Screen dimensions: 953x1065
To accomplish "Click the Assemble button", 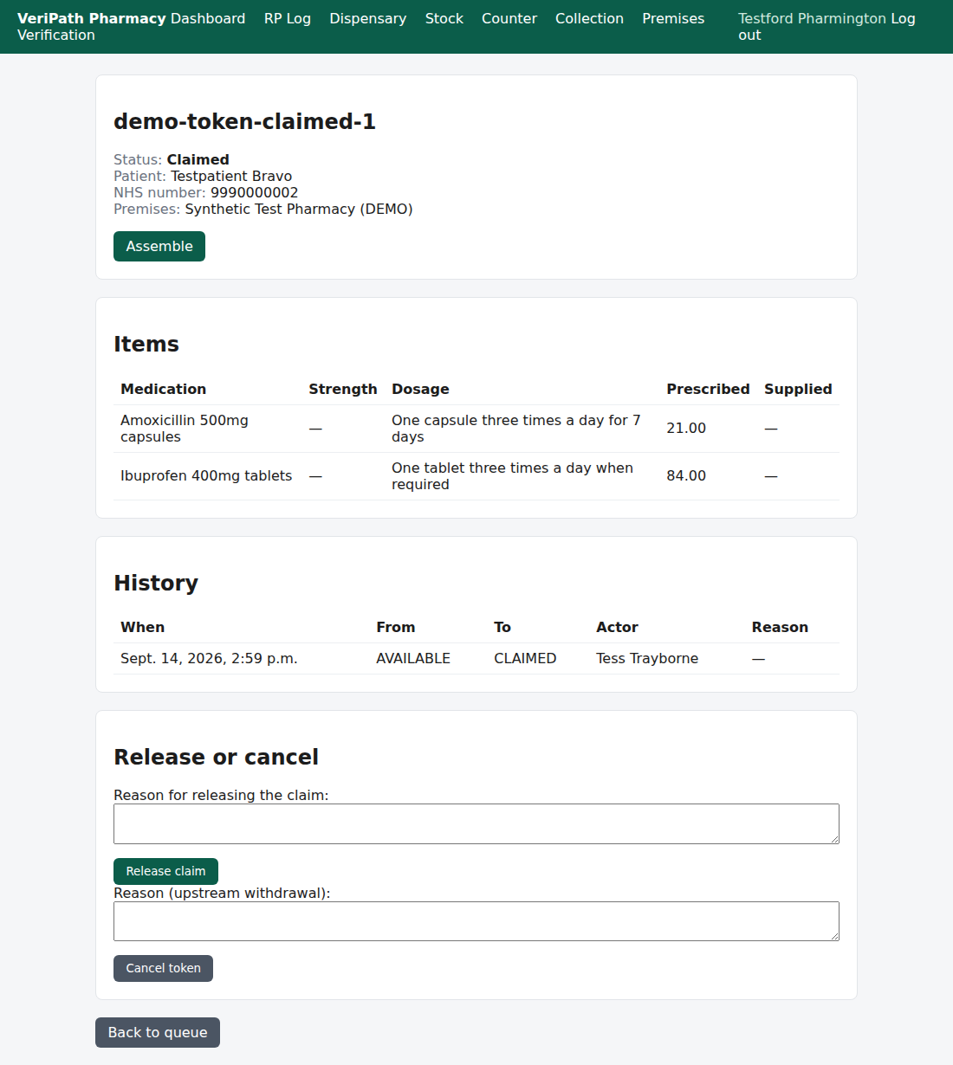I will pyautogui.click(x=159, y=246).
